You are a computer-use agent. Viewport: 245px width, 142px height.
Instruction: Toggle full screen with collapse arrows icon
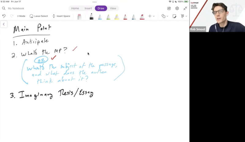185,8
